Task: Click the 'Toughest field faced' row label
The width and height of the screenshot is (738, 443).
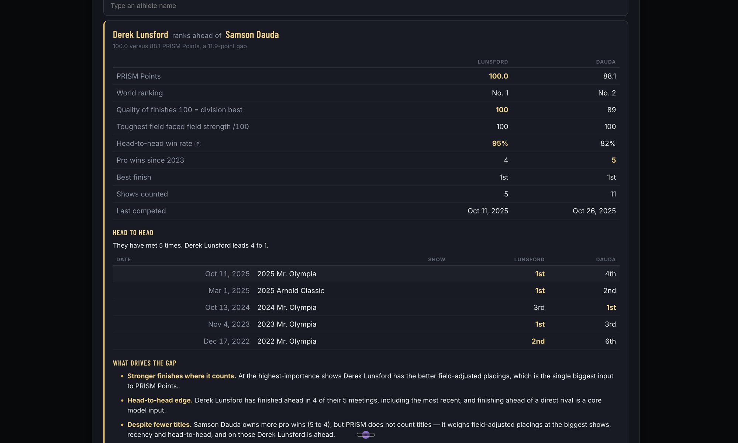Action: 183,127
